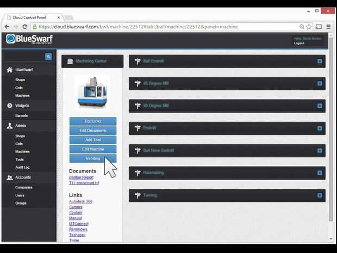Open the Chrome hamburger menu
The width and height of the screenshot is (337, 253).
328,27
